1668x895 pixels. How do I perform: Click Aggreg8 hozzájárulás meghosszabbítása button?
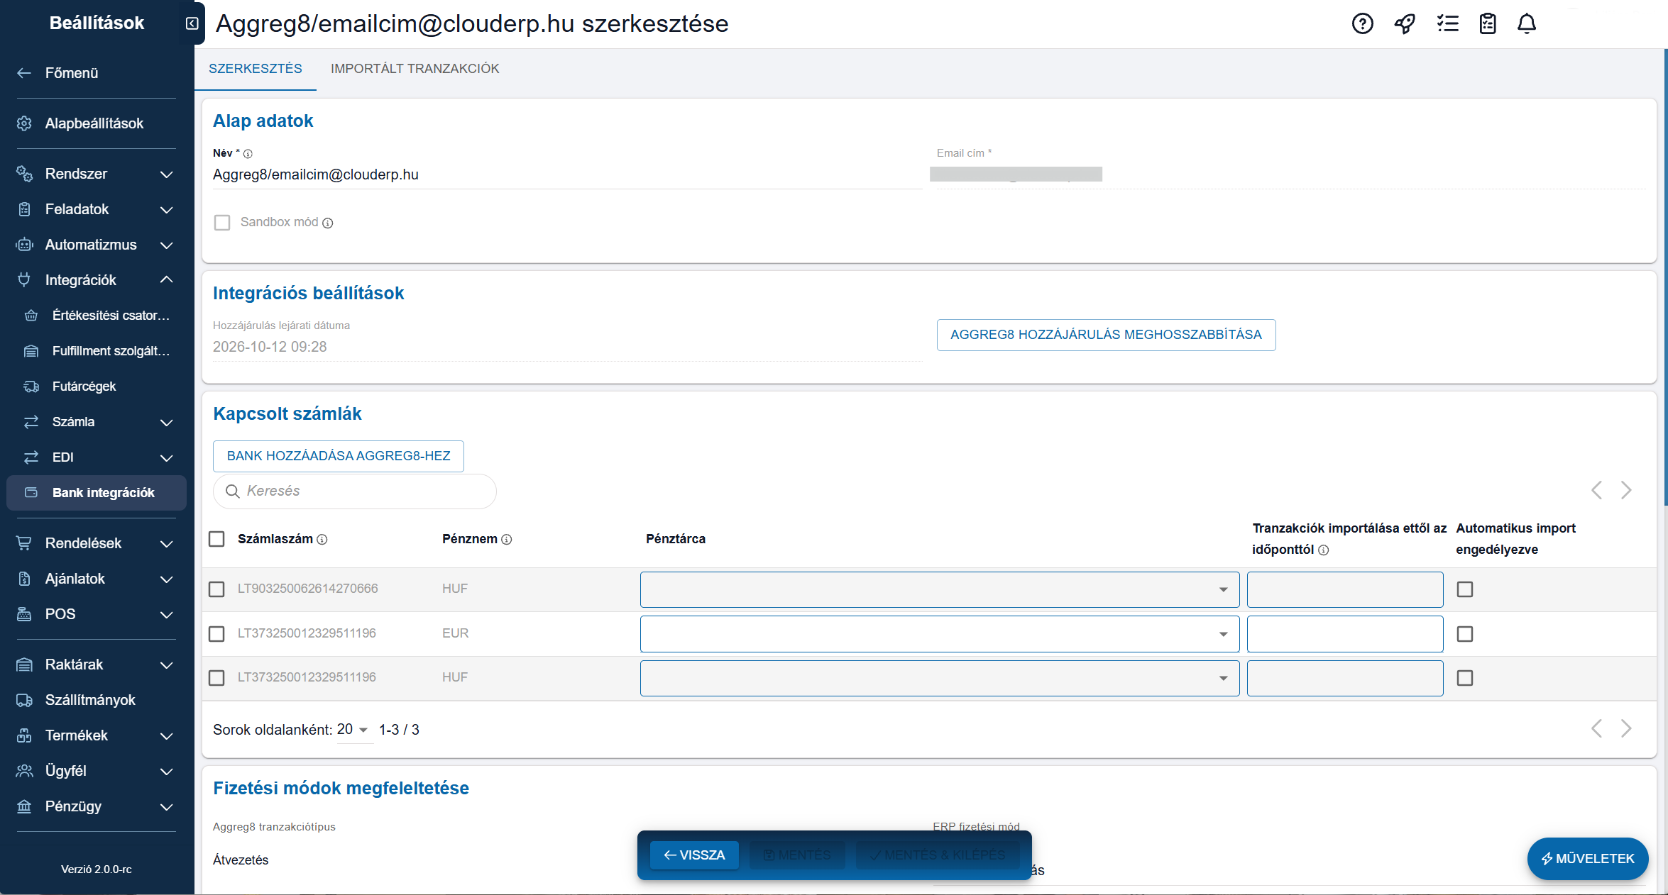pyautogui.click(x=1106, y=335)
